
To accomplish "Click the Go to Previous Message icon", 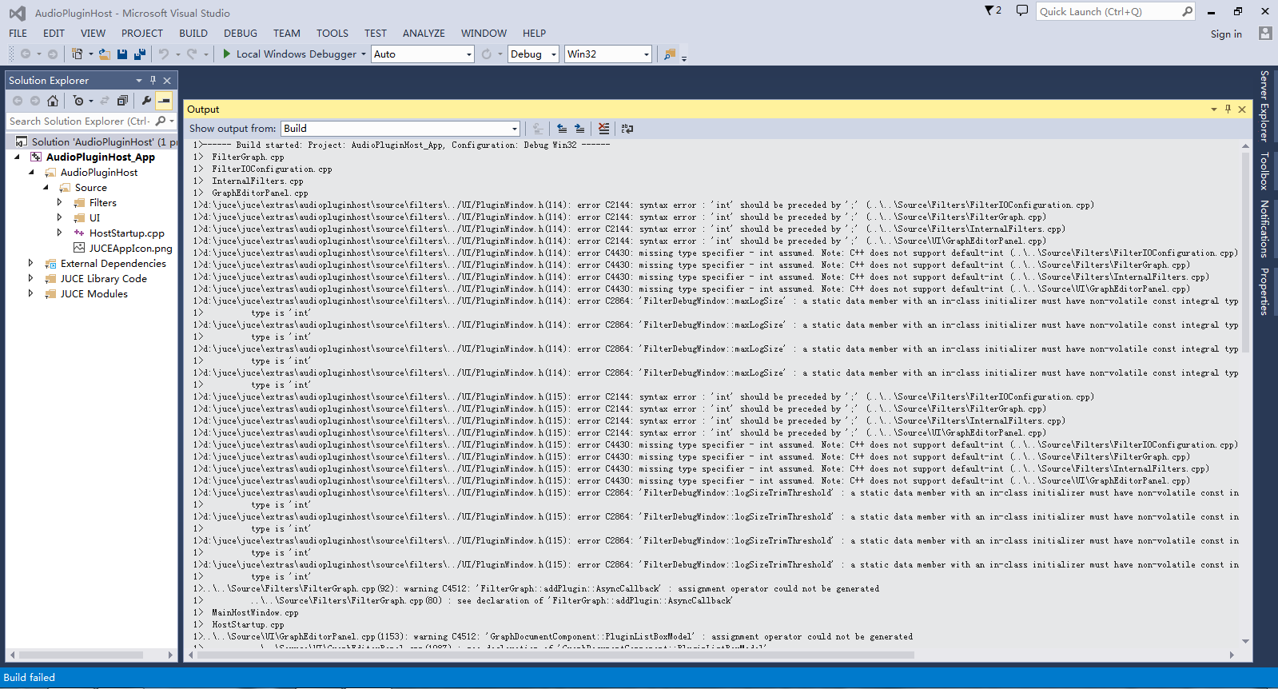I will (562, 128).
